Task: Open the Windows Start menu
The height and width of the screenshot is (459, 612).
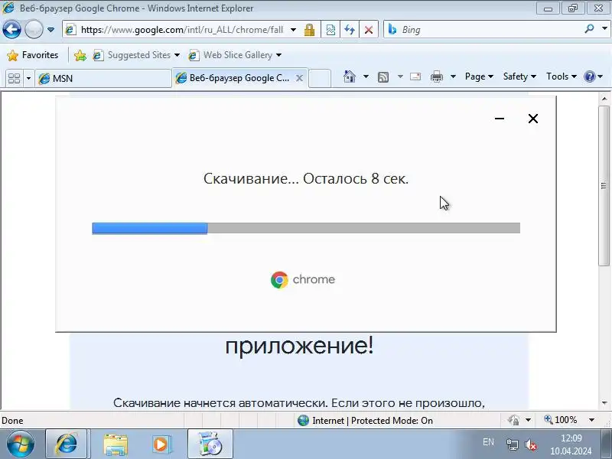Action: pos(21,444)
